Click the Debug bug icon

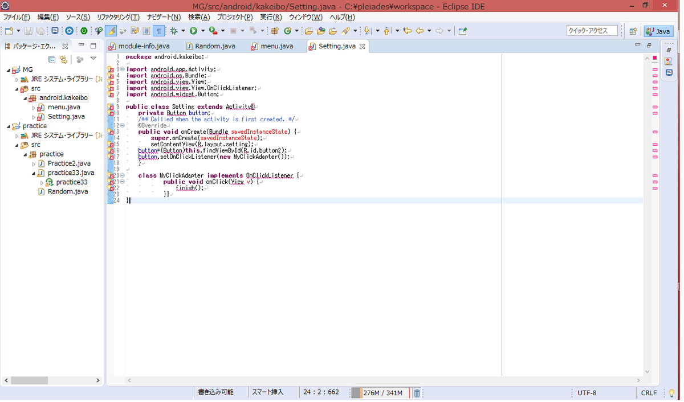[x=174, y=31]
